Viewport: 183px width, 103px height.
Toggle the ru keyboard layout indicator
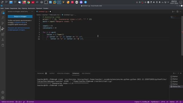162,2
